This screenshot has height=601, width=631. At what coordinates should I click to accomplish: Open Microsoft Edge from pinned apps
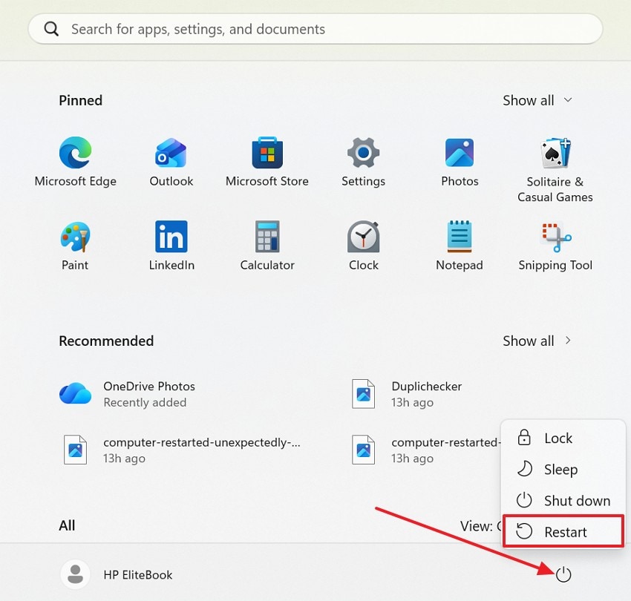pos(75,162)
